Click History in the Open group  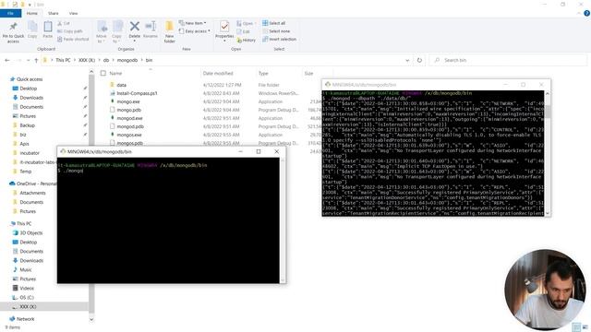(x=247, y=40)
